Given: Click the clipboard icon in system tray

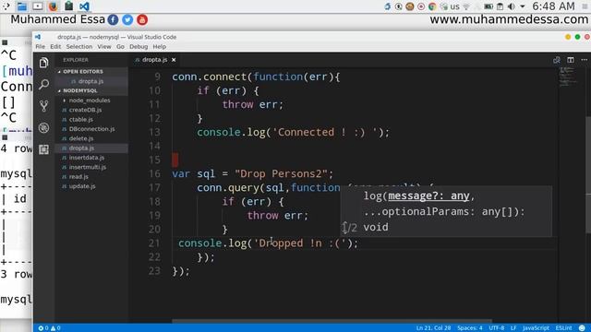Looking at the screenshot, I should (500, 6).
